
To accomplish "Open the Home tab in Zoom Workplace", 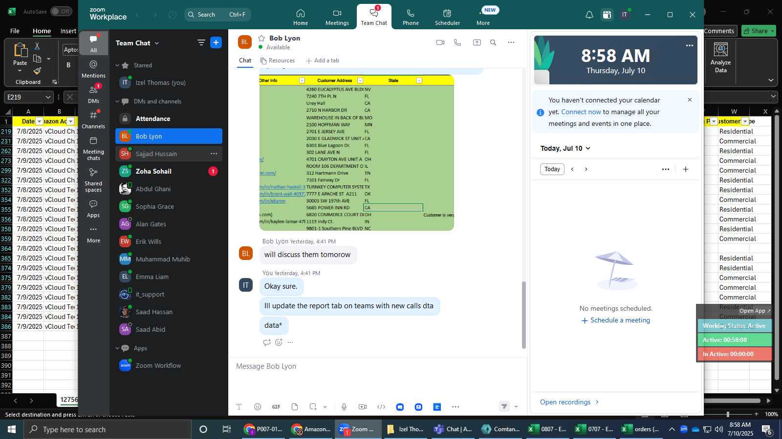I will pyautogui.click(x=301, y=17).
